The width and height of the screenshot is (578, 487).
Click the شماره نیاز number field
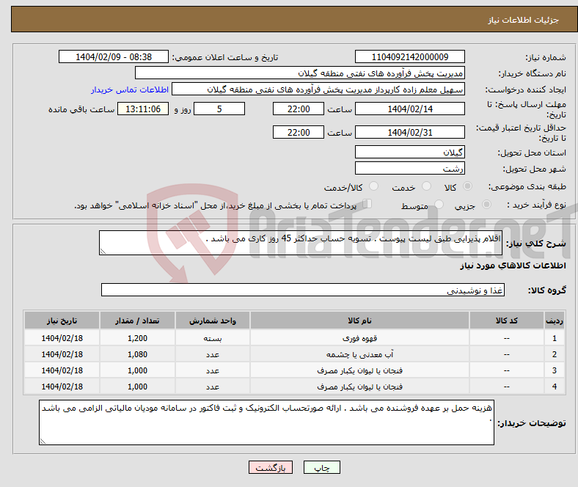click(x=409, y=57)
